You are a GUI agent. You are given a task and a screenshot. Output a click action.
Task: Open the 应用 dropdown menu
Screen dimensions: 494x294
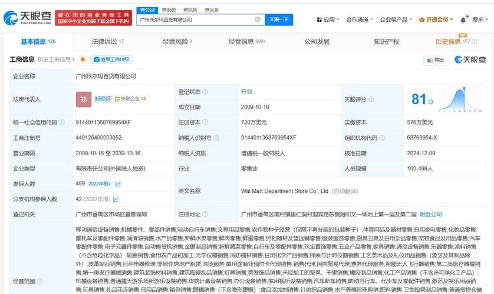tap(328, 20)
